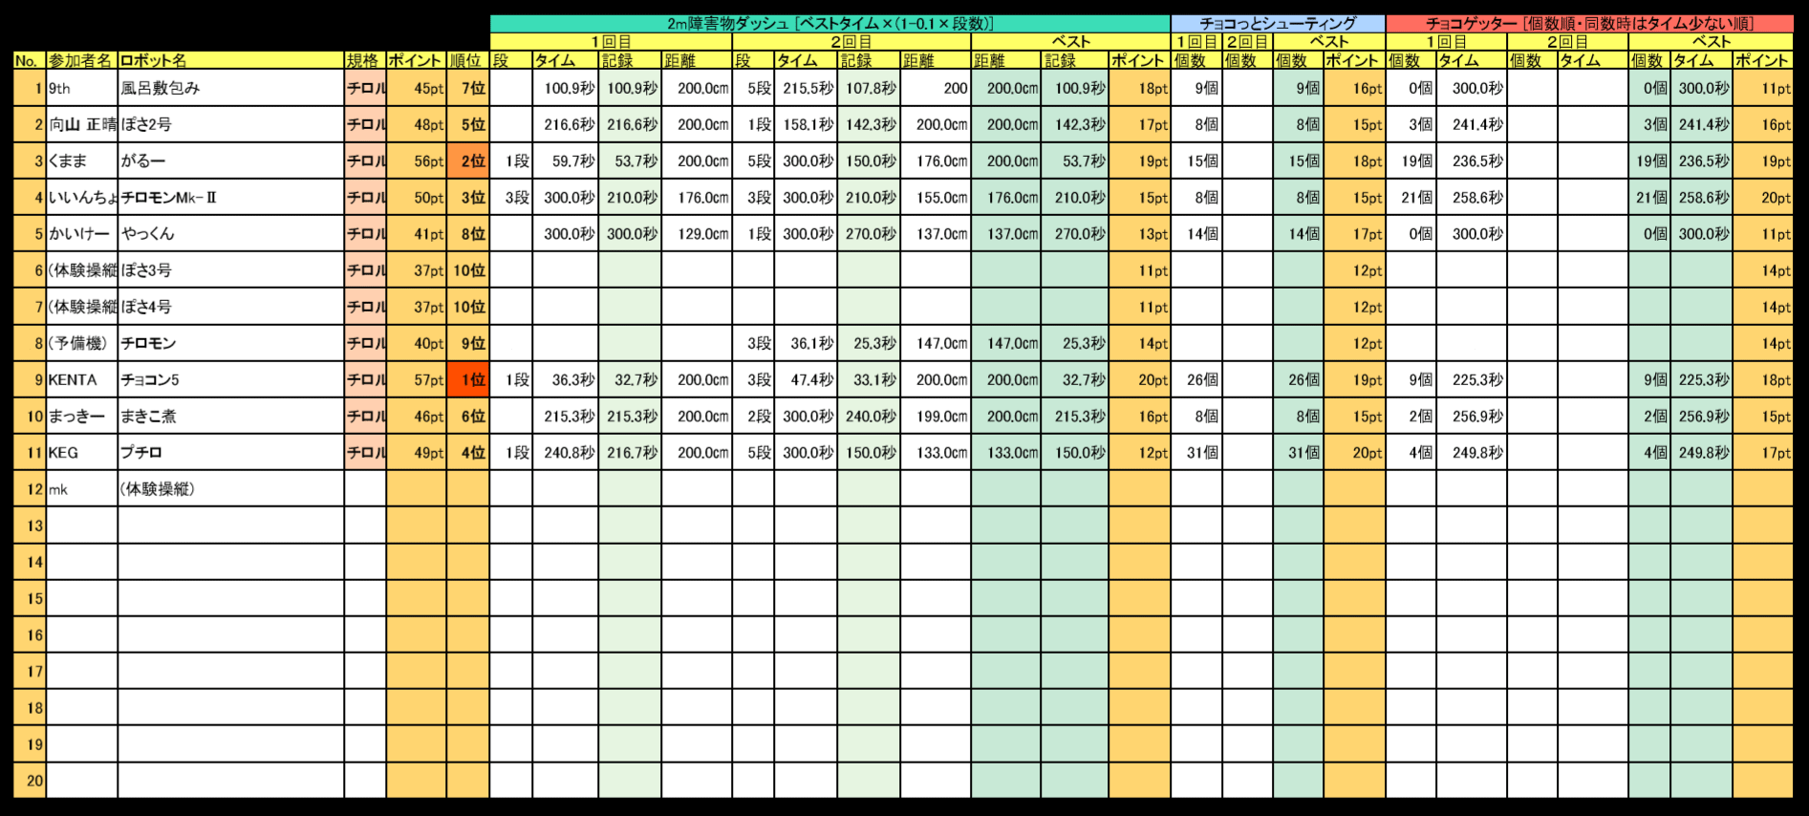This screenshot has width=1809, height=816.
Task: Click robot name cell '風呂敷包み'
Action: tap(231, 88)
